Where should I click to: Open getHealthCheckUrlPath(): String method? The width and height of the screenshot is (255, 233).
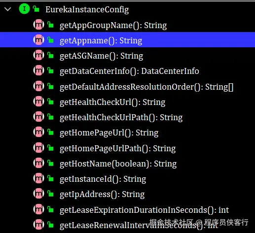121,117
